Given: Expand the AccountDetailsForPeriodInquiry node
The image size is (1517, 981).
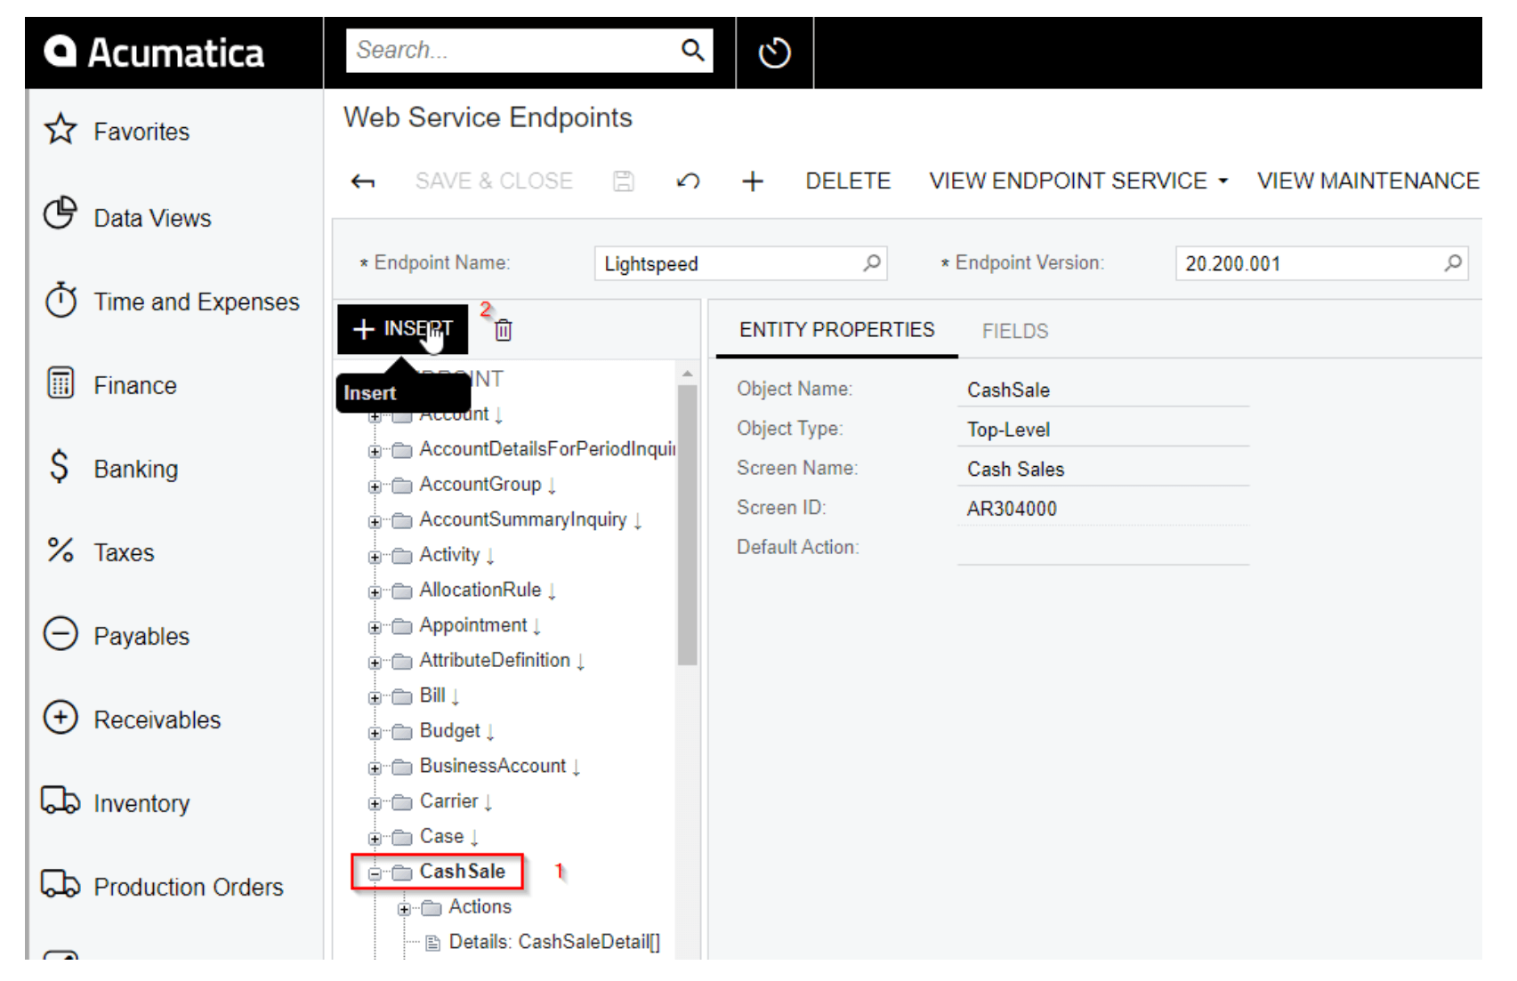Looking at the screenshot, I should 375,451.
